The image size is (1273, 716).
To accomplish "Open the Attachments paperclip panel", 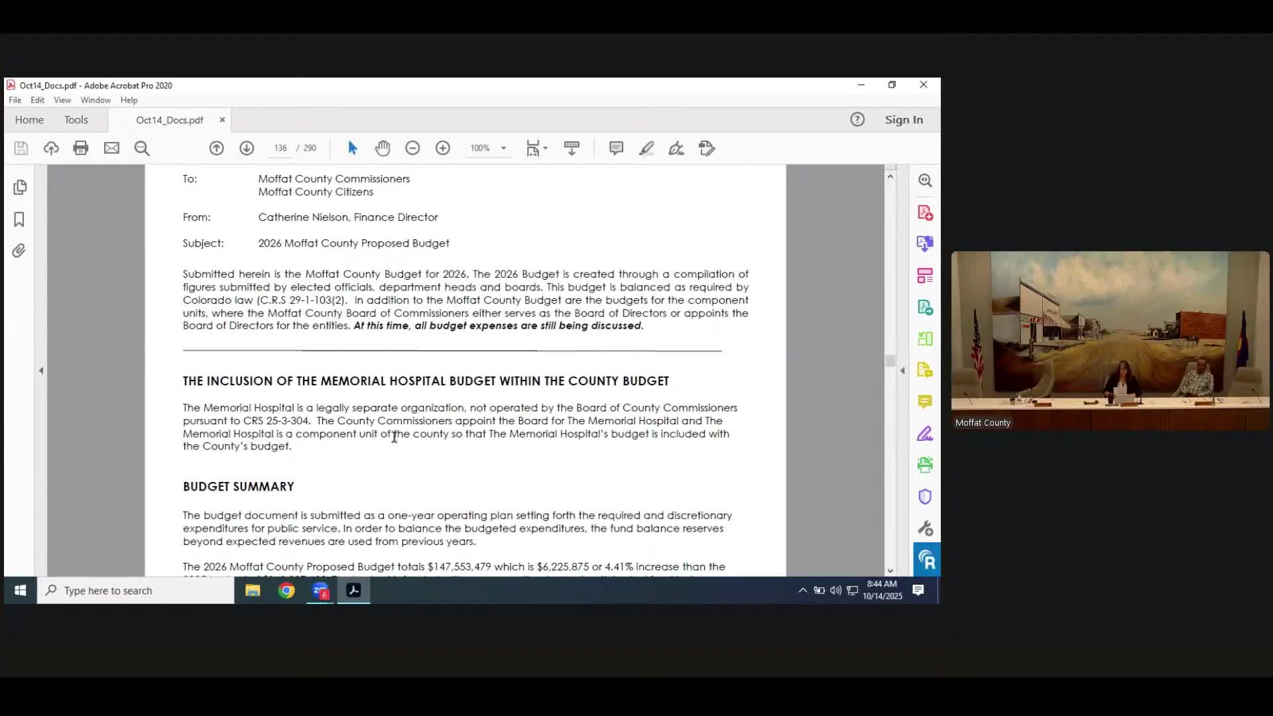I will pos(19,251).
